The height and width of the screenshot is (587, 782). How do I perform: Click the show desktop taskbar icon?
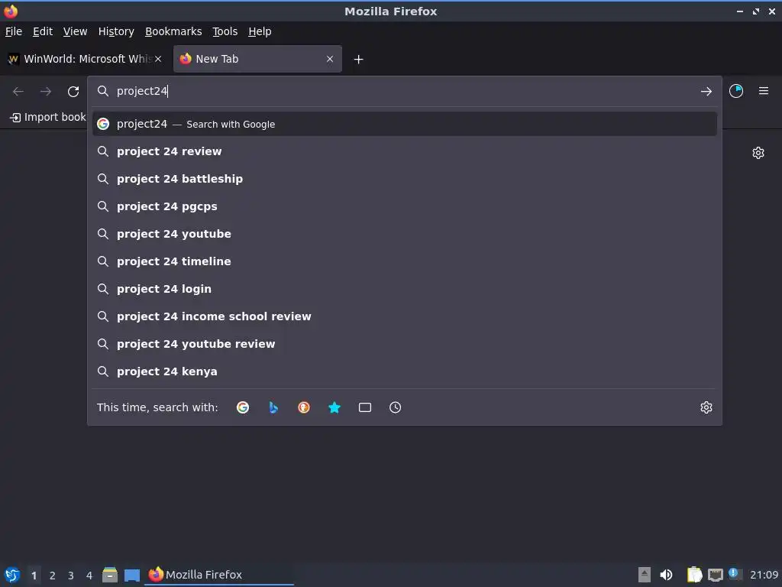pyautogui.click(x=132, y=576)
